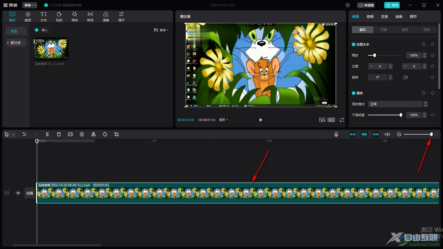
Task: Open the Adjust (调节) tab in top toolbar
Action: pyautogui.click(x=121, y=16)
